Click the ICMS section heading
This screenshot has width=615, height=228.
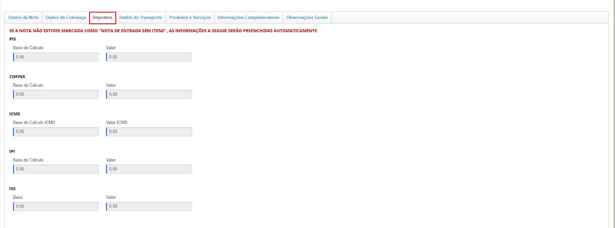[15, 114]
